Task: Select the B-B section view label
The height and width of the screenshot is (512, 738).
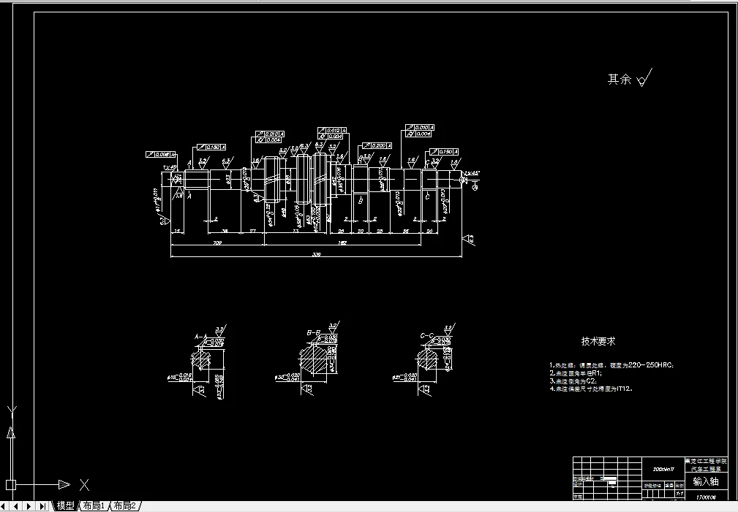Action: click(x=314, y=333)
